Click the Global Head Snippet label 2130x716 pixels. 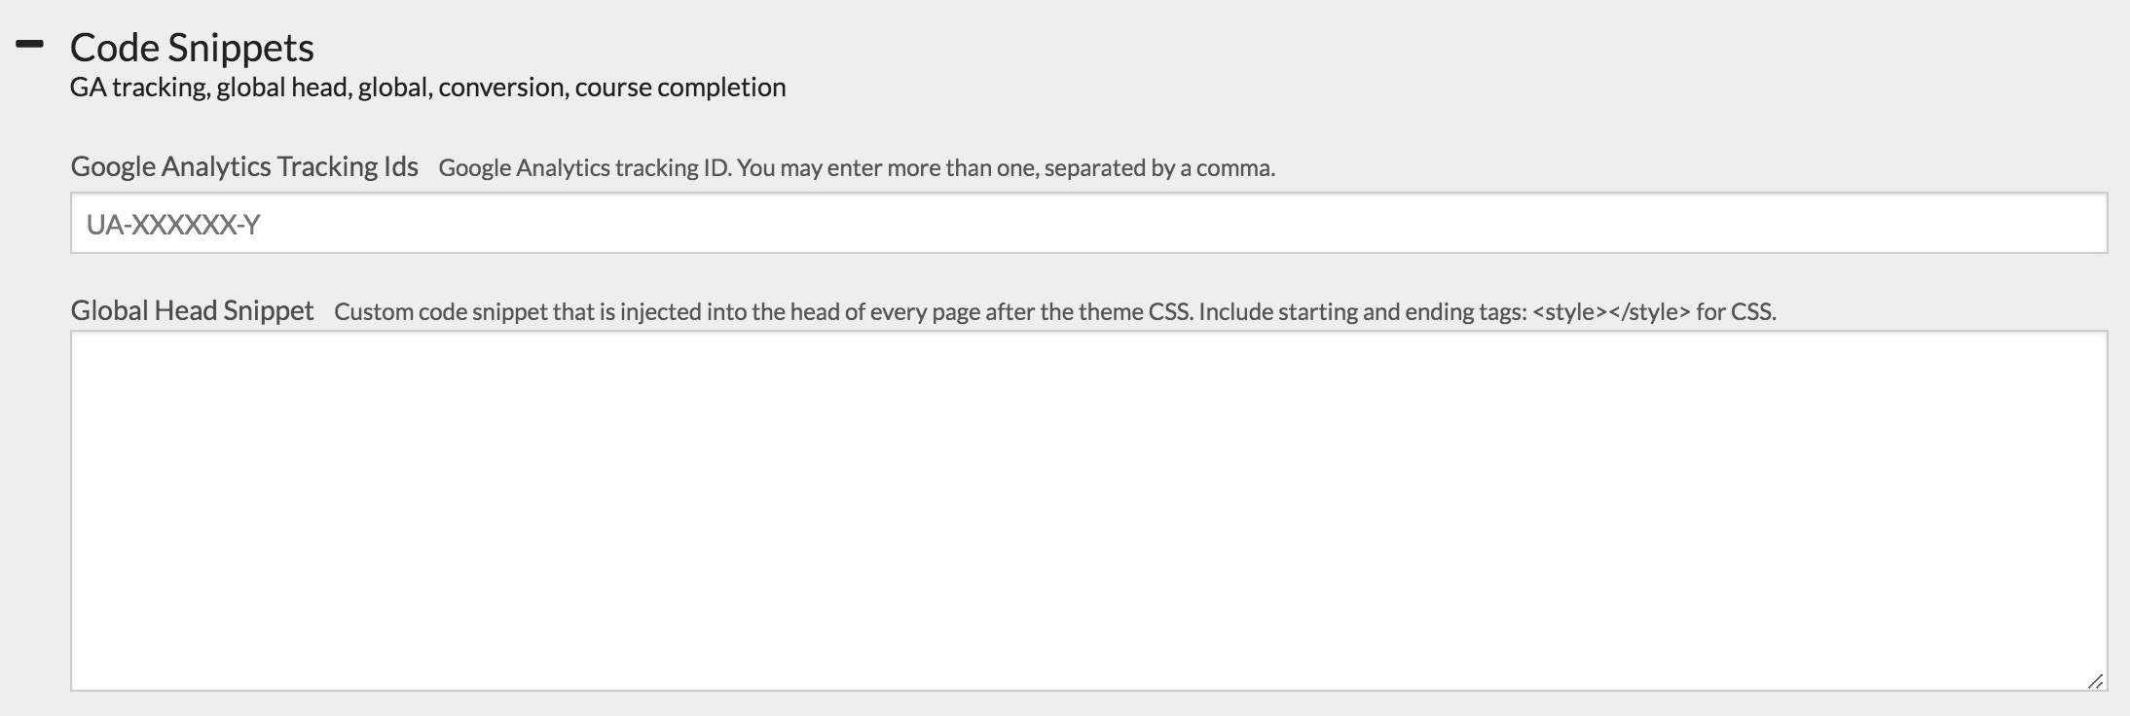(x=192, y=310)
